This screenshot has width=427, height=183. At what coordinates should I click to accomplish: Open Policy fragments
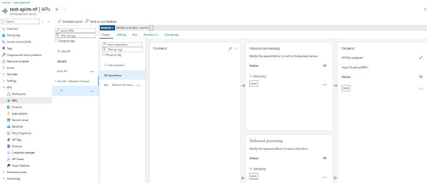[x=22, y=133]
